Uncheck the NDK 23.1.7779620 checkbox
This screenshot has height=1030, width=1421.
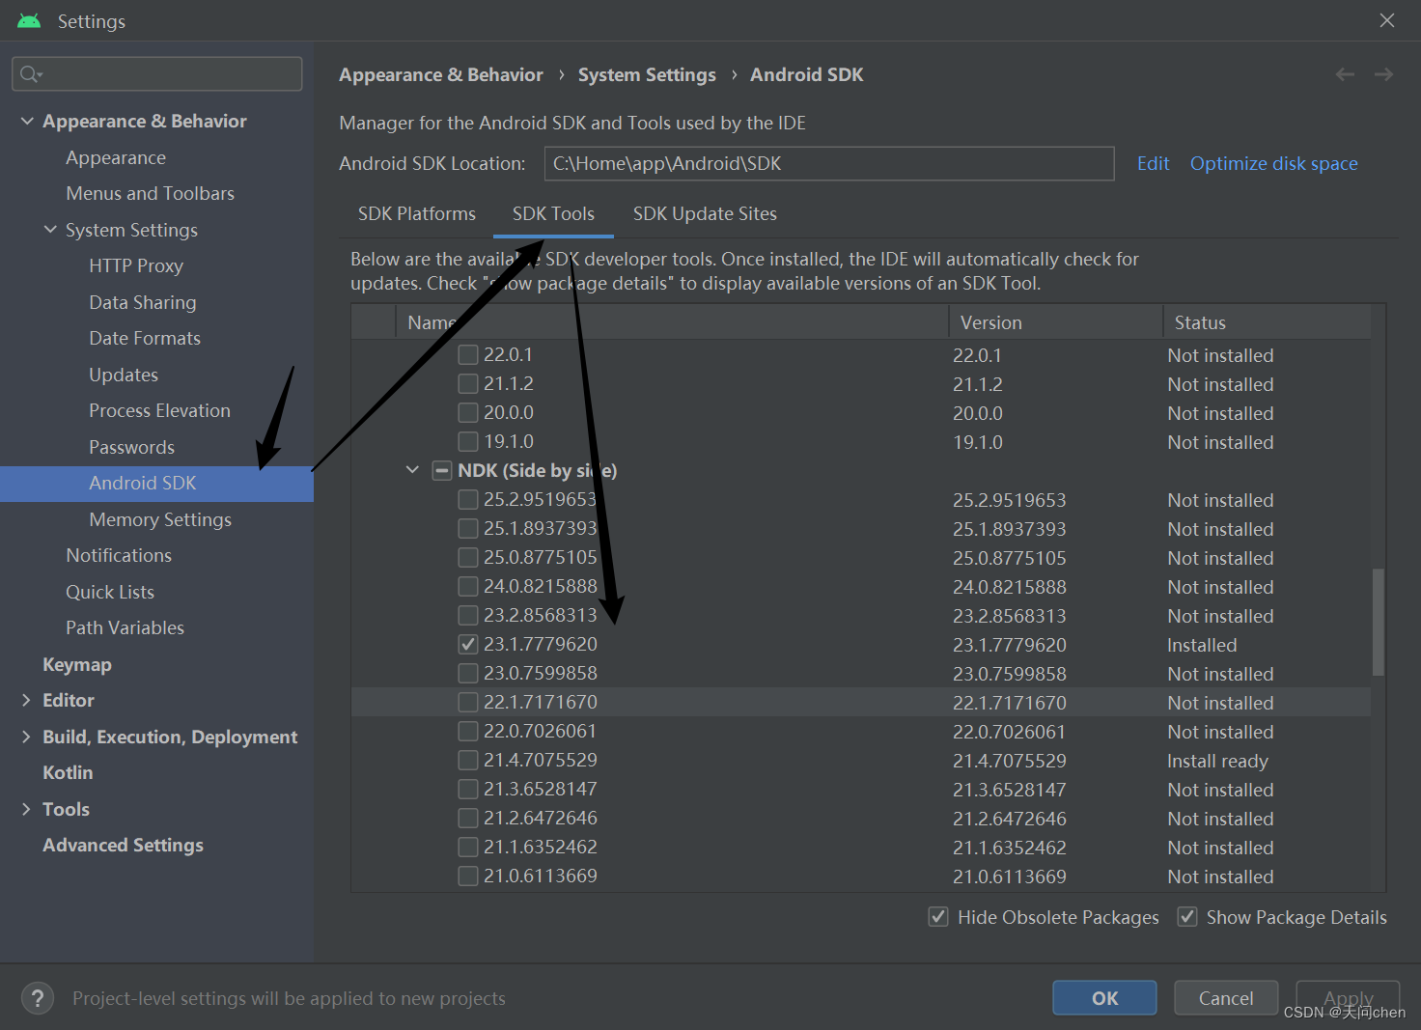[468, 645]
